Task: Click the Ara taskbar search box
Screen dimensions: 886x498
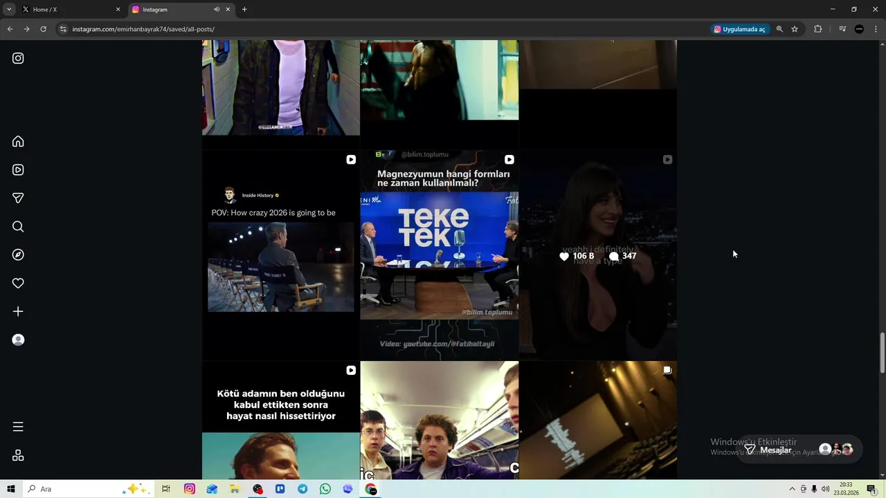Action: [89, 489]
